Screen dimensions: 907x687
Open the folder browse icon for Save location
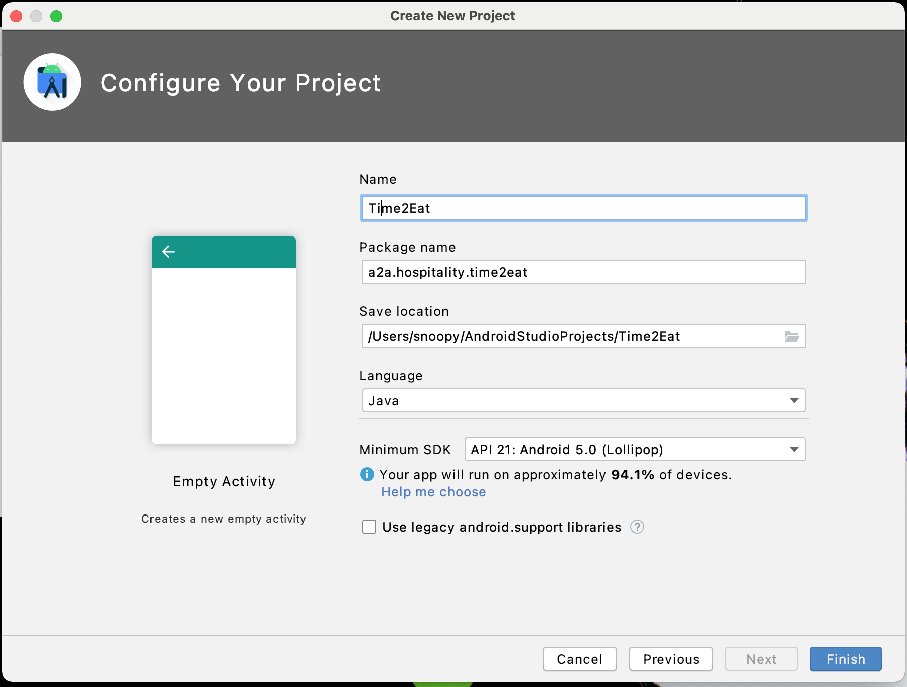pyautogui.click(x=791, y=336)
